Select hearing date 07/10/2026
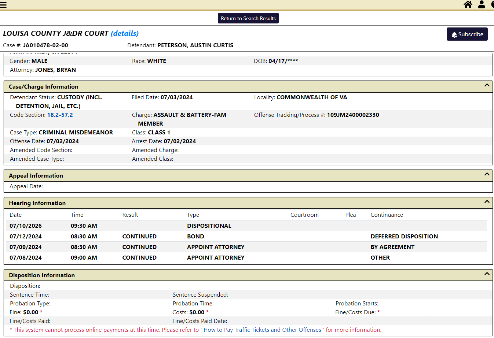The image size is (494, 338). click(x=26, y=226)
